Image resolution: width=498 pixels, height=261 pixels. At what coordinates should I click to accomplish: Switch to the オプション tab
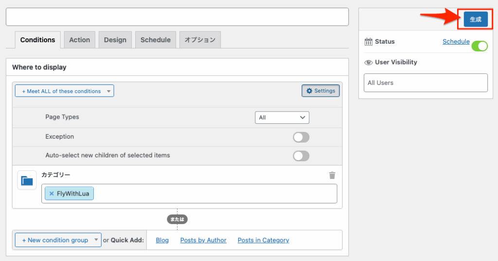coord(200,40)
